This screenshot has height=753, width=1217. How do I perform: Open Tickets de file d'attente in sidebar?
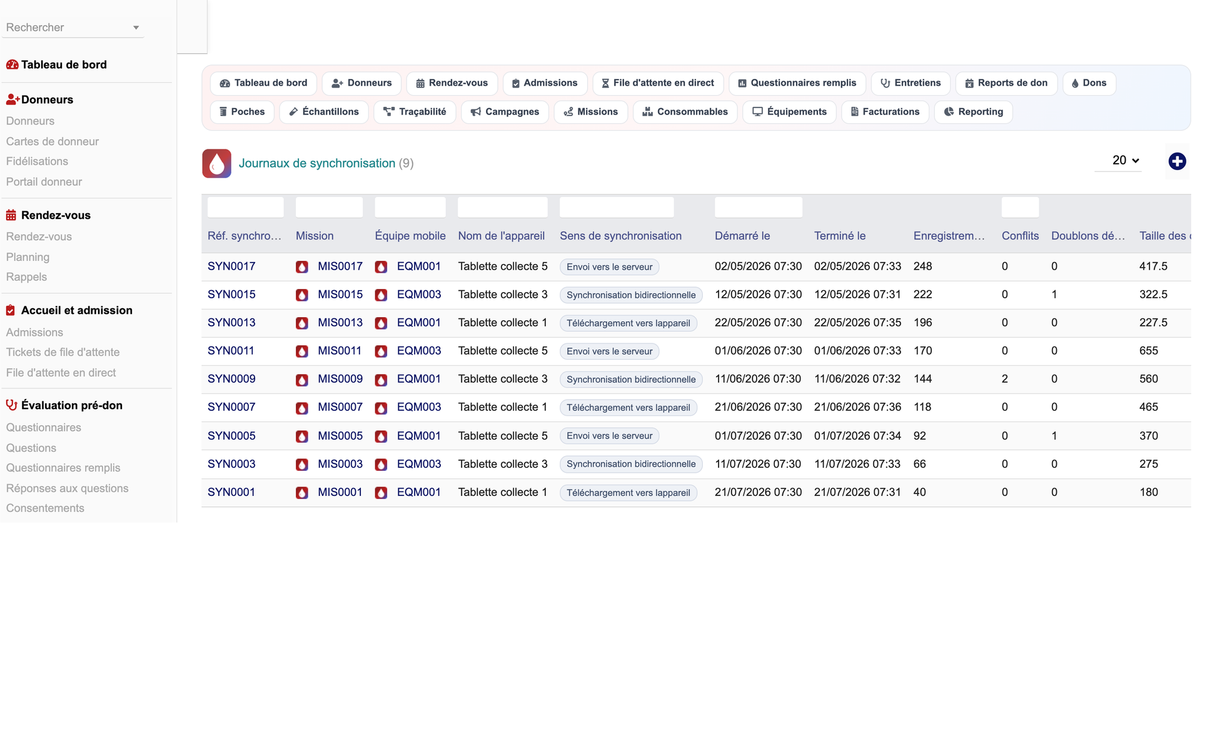coord(63,352)
